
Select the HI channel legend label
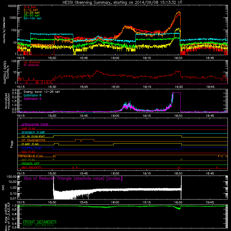(x=31, y=65)
